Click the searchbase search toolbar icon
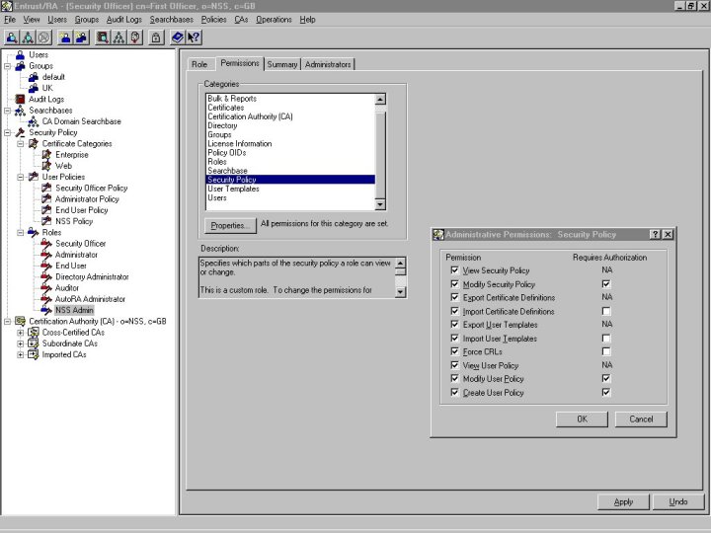 [28, 38]
